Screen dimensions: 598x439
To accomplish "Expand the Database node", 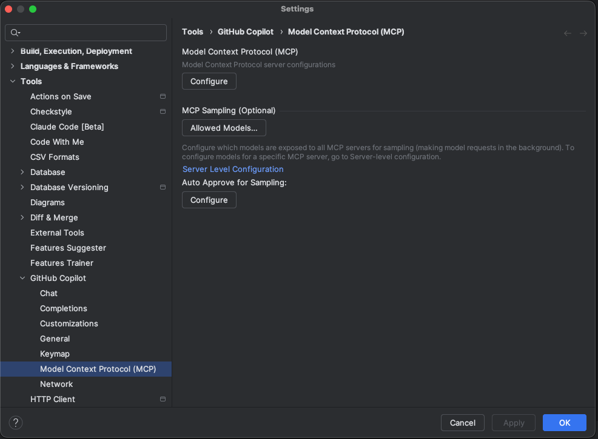I will pyautogui.click(x=22, y=172).
